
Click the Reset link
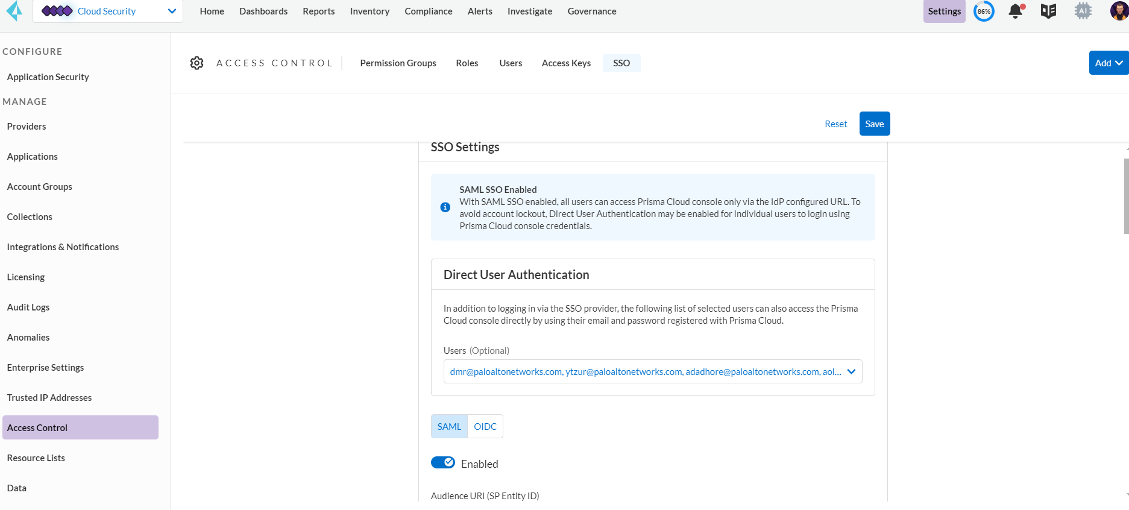coord(836,124)
